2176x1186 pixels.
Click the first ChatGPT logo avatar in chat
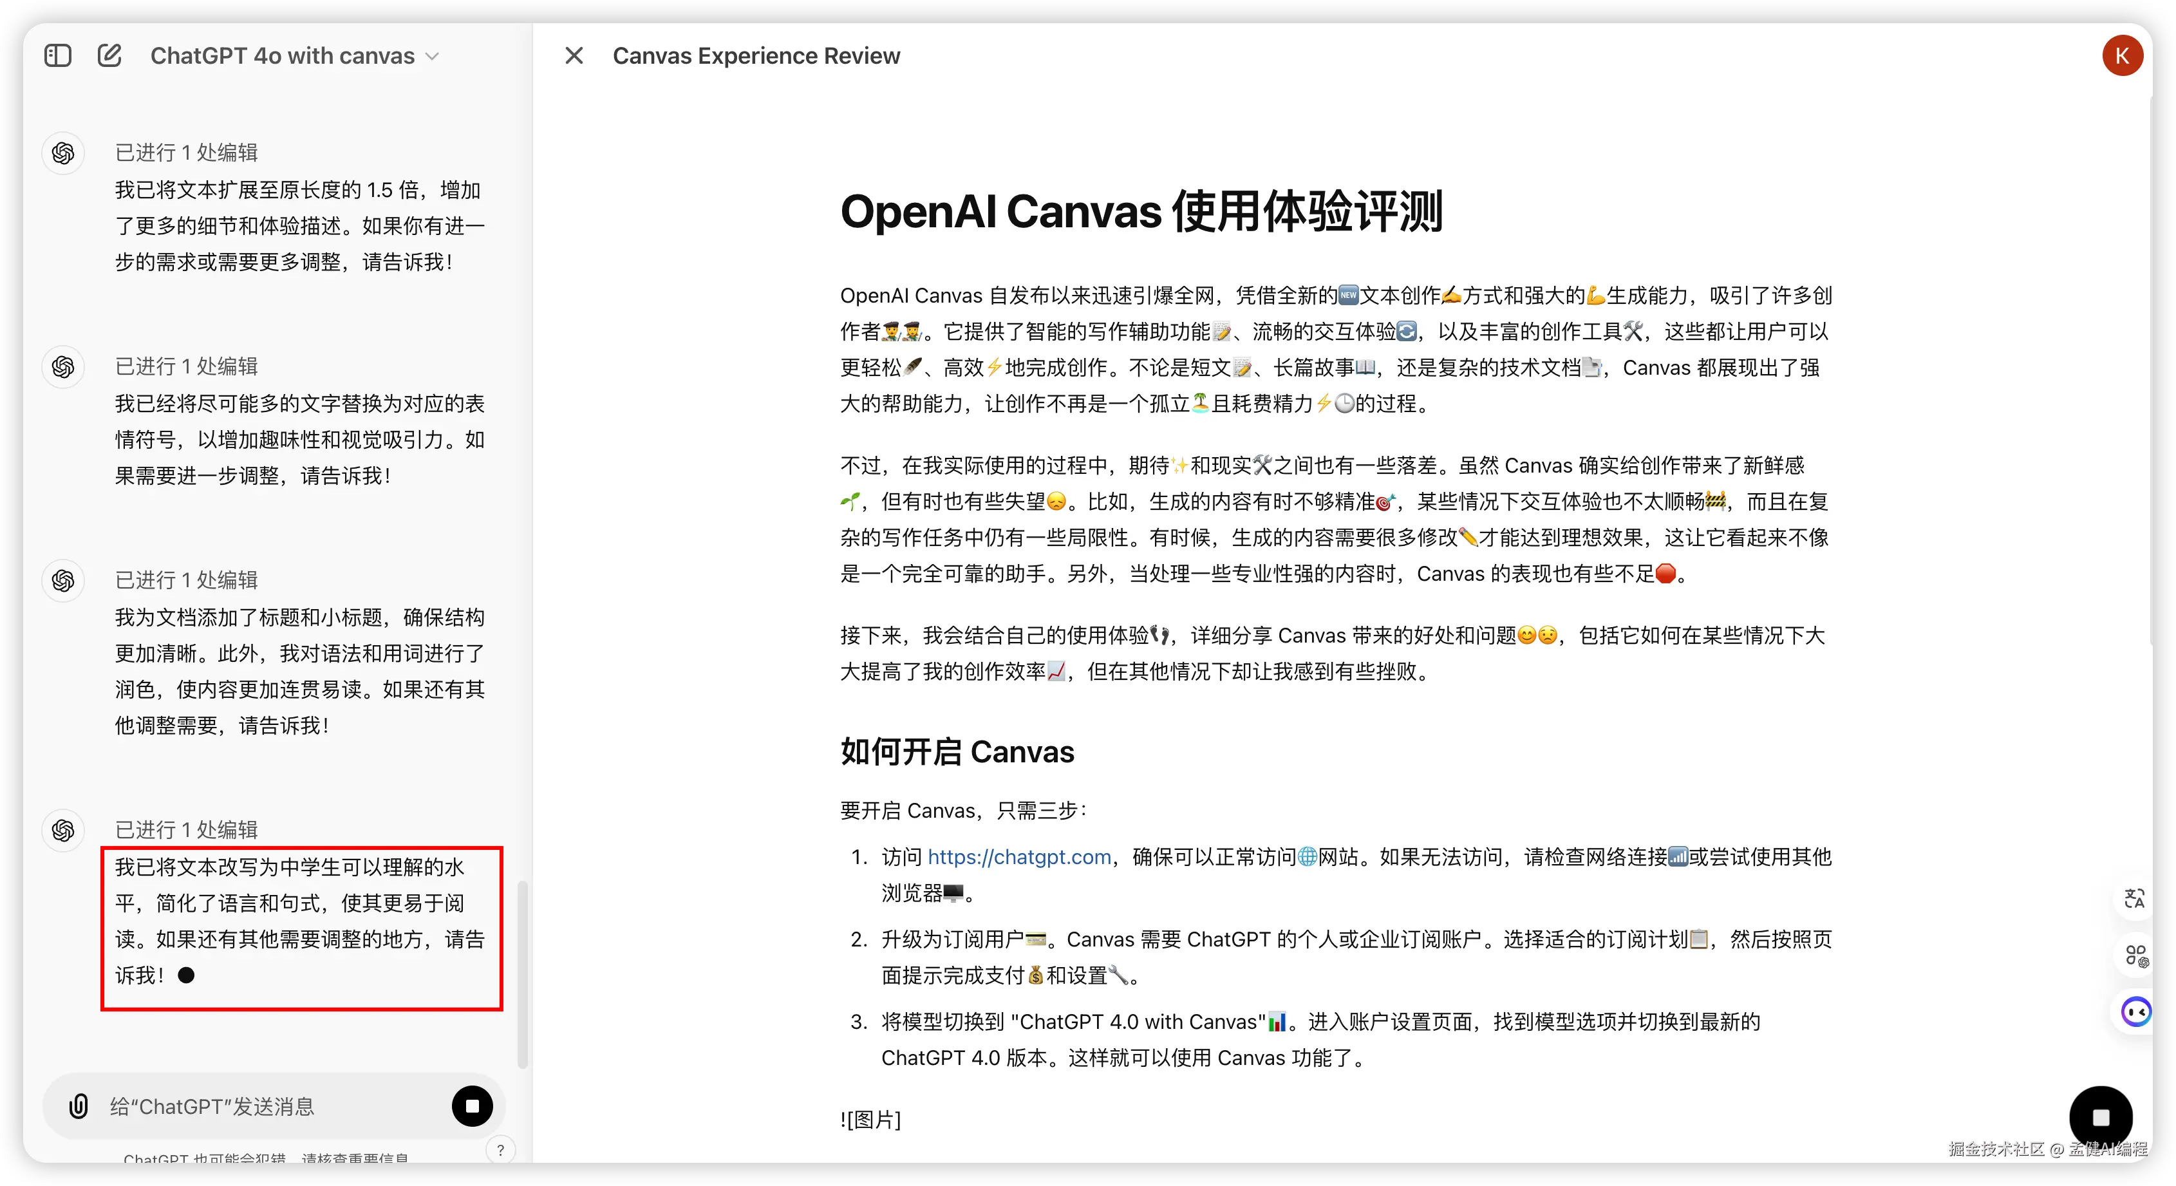click(x=63, y=153)
